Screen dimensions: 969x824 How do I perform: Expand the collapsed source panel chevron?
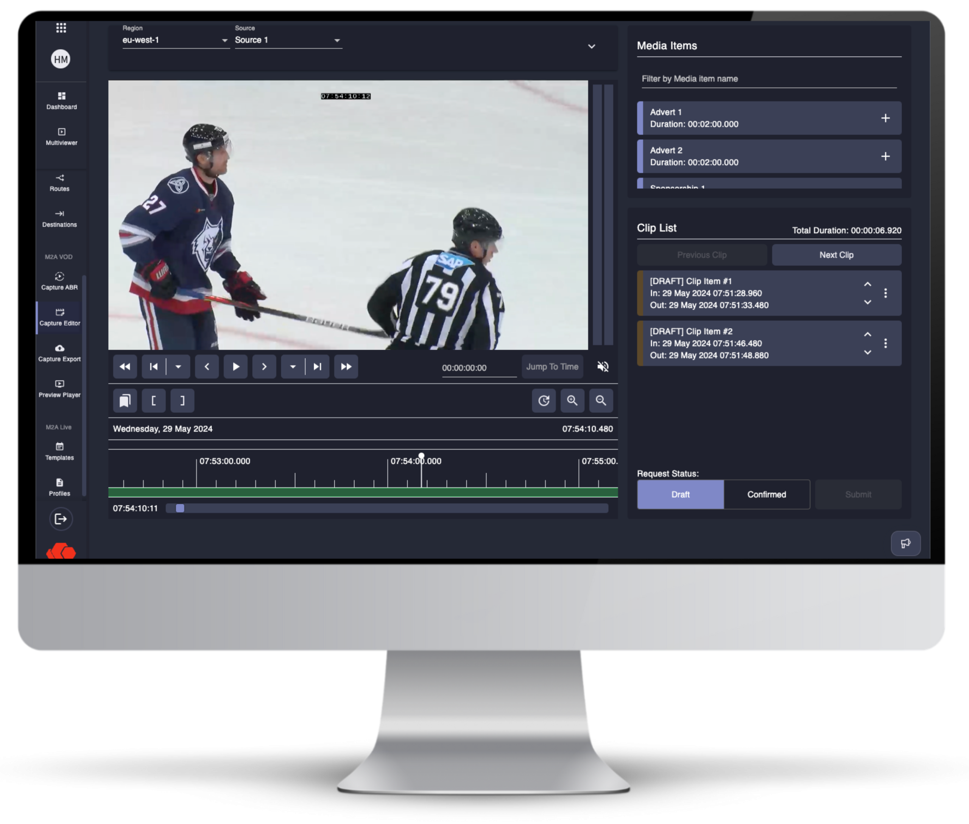pyautogui.click(x=592, y=46)
